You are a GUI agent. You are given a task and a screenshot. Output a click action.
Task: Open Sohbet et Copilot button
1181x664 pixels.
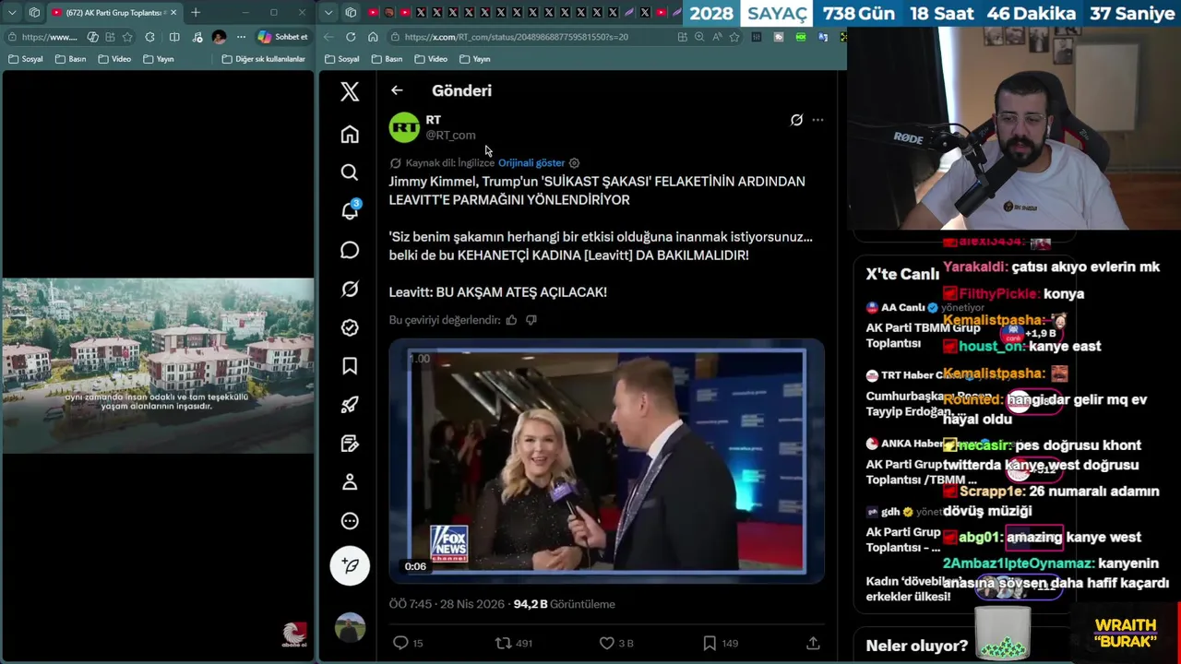(283, 37)
